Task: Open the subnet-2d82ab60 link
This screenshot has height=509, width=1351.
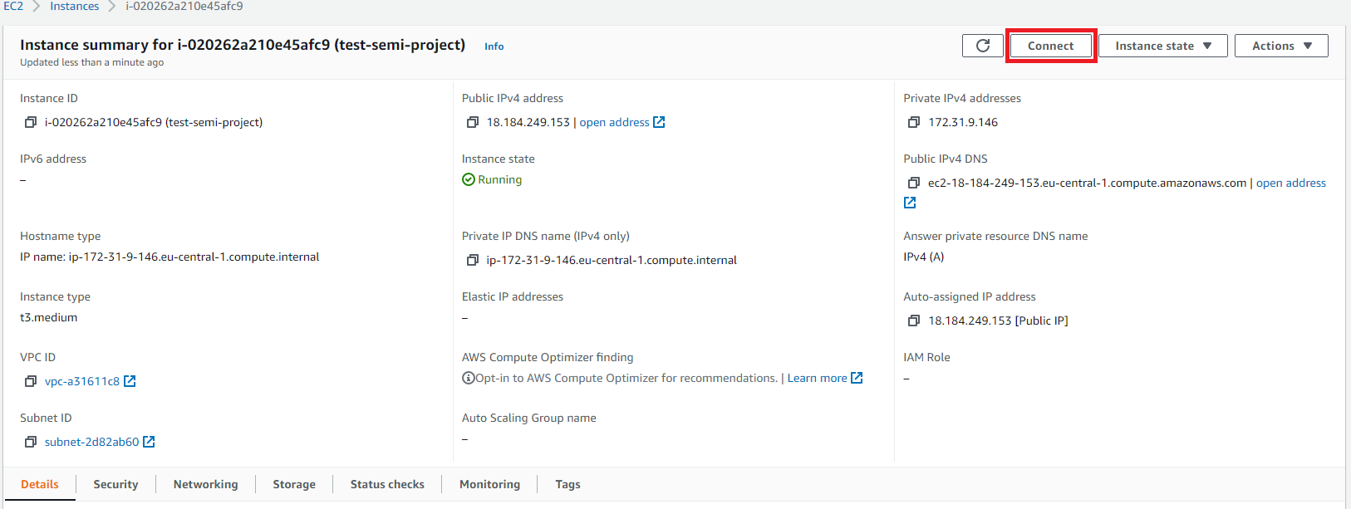Action: pos(91,443)
